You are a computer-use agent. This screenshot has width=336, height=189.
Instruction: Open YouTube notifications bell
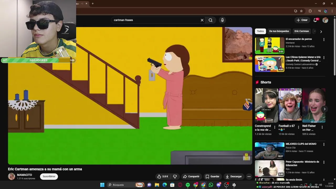(x=316, y=20)
